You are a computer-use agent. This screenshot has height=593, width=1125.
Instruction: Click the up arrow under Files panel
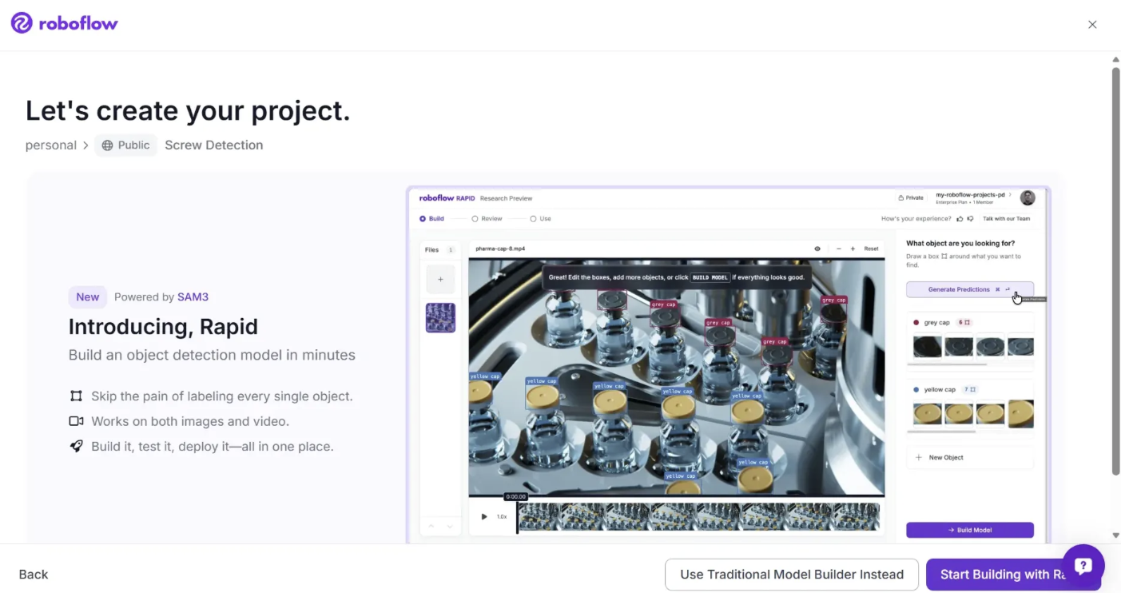click(x=431, y=526)
